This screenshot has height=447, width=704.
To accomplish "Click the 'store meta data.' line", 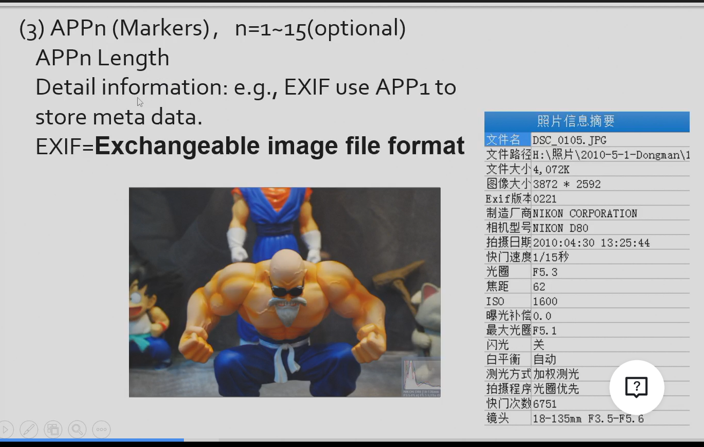I will pyautogui.click(x=119, y=117).
